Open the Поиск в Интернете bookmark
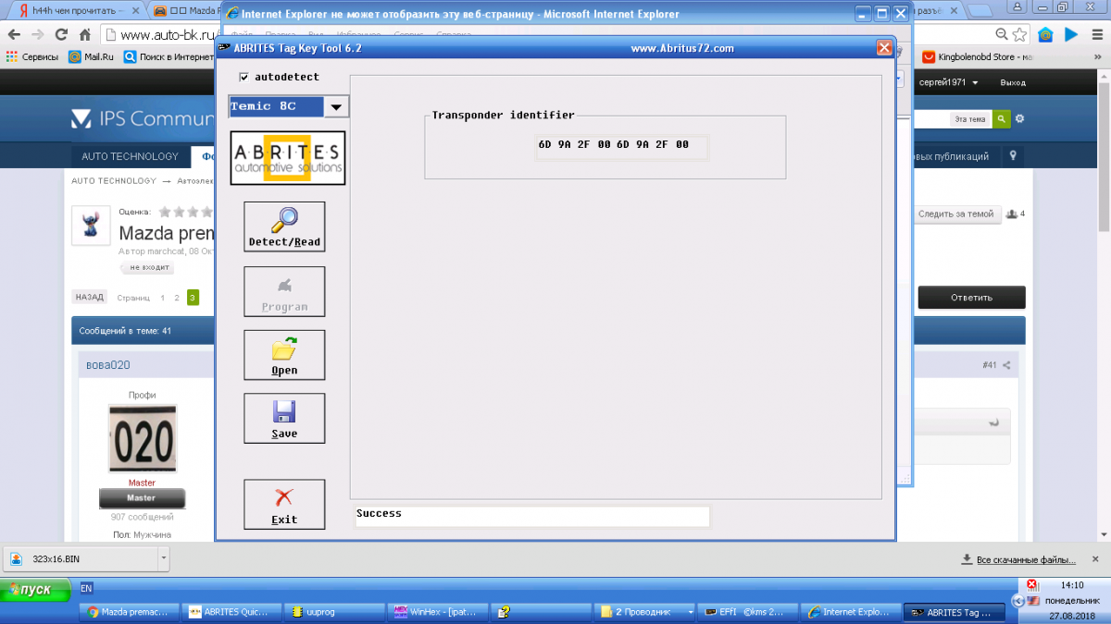The height and width of the screenshot is (624, 1111). (169, 56)
